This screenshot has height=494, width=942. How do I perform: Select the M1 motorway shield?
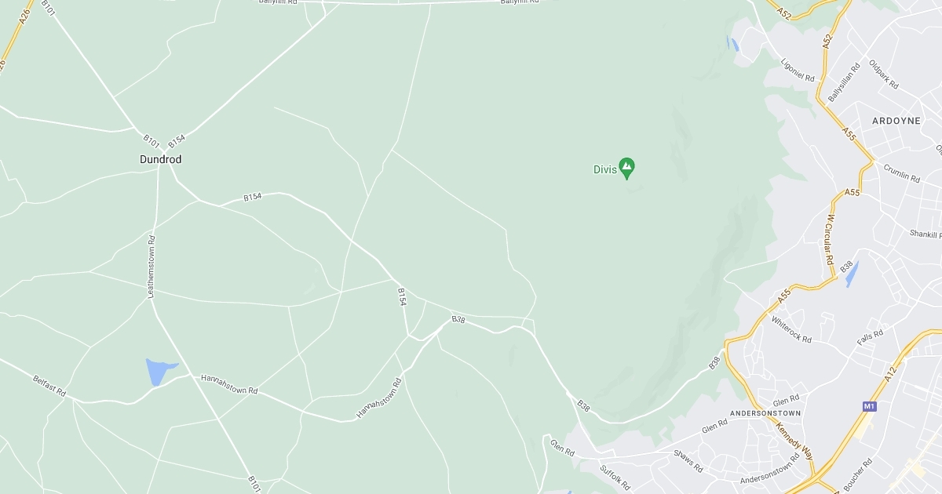coord(869,406)
